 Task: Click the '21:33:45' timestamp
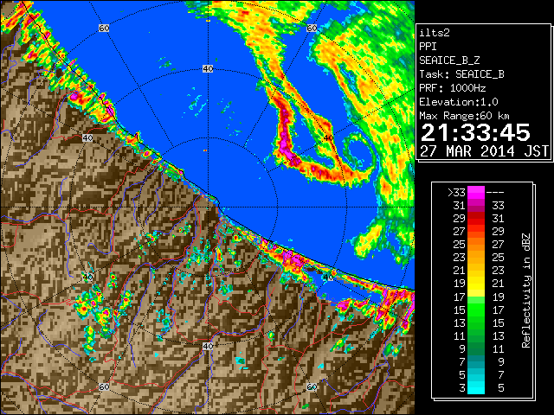(x=475, y=132)
